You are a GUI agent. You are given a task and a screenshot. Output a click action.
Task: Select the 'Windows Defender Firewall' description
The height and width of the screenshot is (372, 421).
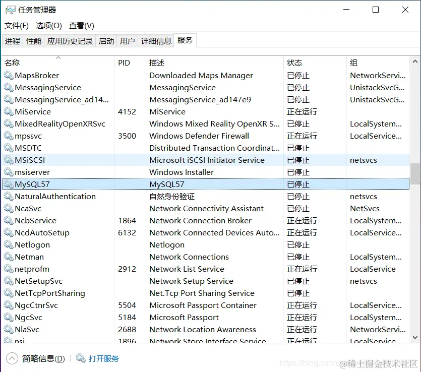[199, 136]
